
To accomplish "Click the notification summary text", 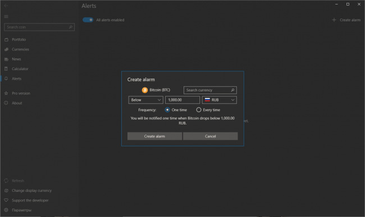I will coord(182,121).
